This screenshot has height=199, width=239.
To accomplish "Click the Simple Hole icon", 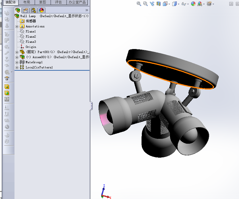I will (x=7, y=93).
